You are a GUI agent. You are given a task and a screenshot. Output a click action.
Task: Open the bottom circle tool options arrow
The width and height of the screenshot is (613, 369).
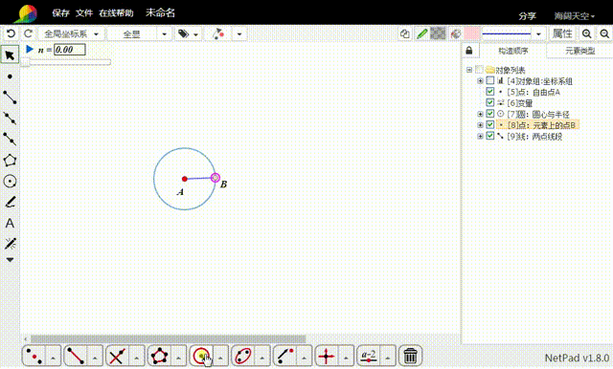click(220, 357)
